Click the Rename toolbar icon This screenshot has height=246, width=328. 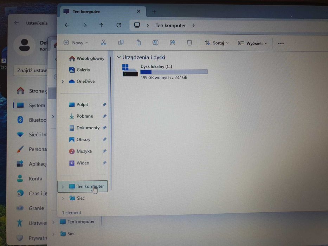tap(155, 43)
